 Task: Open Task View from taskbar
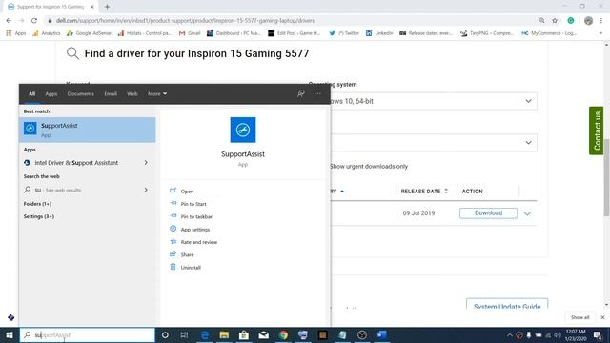[x=184, y=334]
